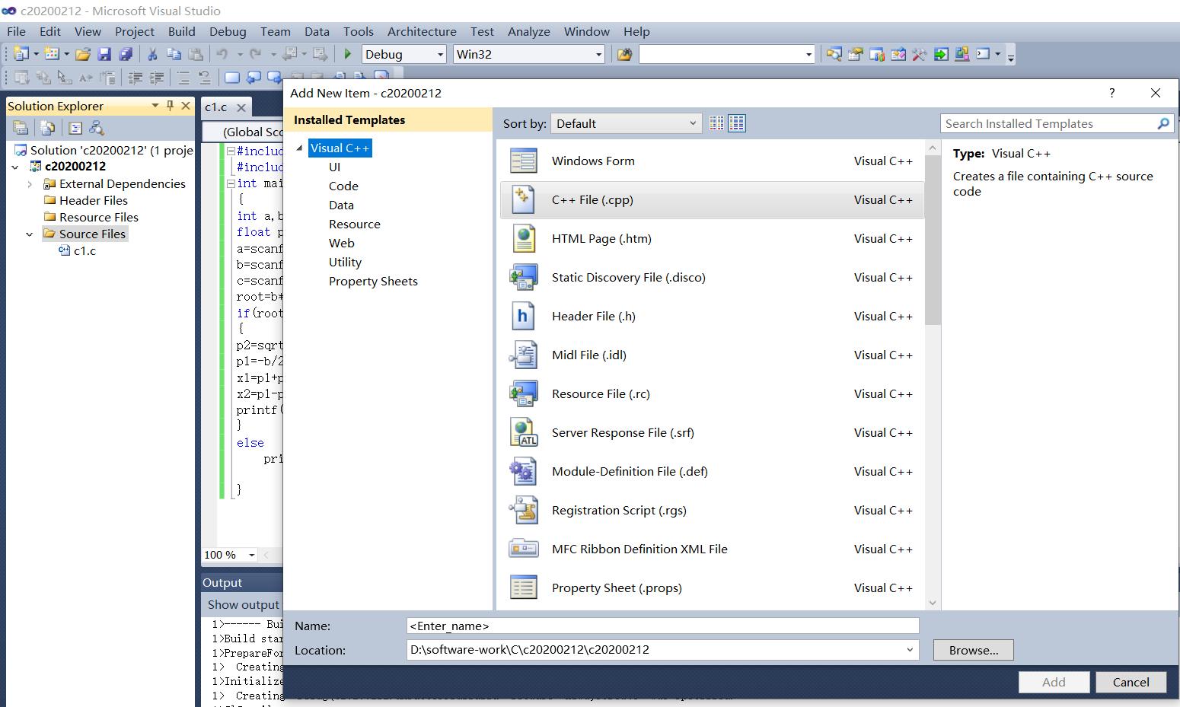Open the Build menu
1180x707 pixels.
click(x=181, y=31)
